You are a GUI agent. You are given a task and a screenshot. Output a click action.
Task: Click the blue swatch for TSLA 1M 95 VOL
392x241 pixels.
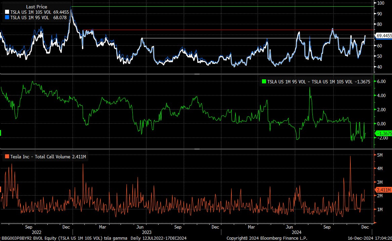(x=7, y=17)
